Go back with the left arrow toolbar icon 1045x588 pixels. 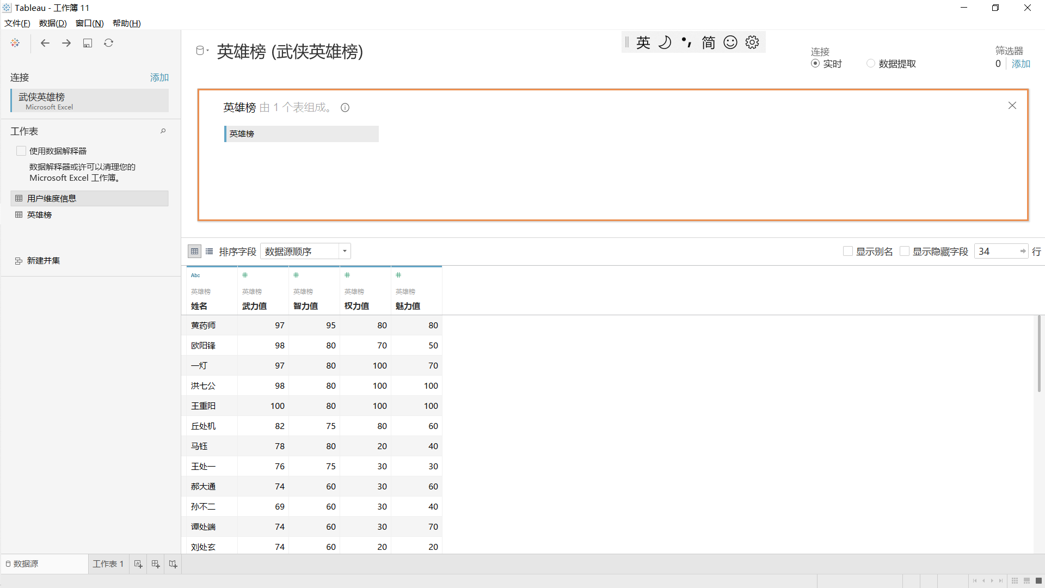point(45,43)
